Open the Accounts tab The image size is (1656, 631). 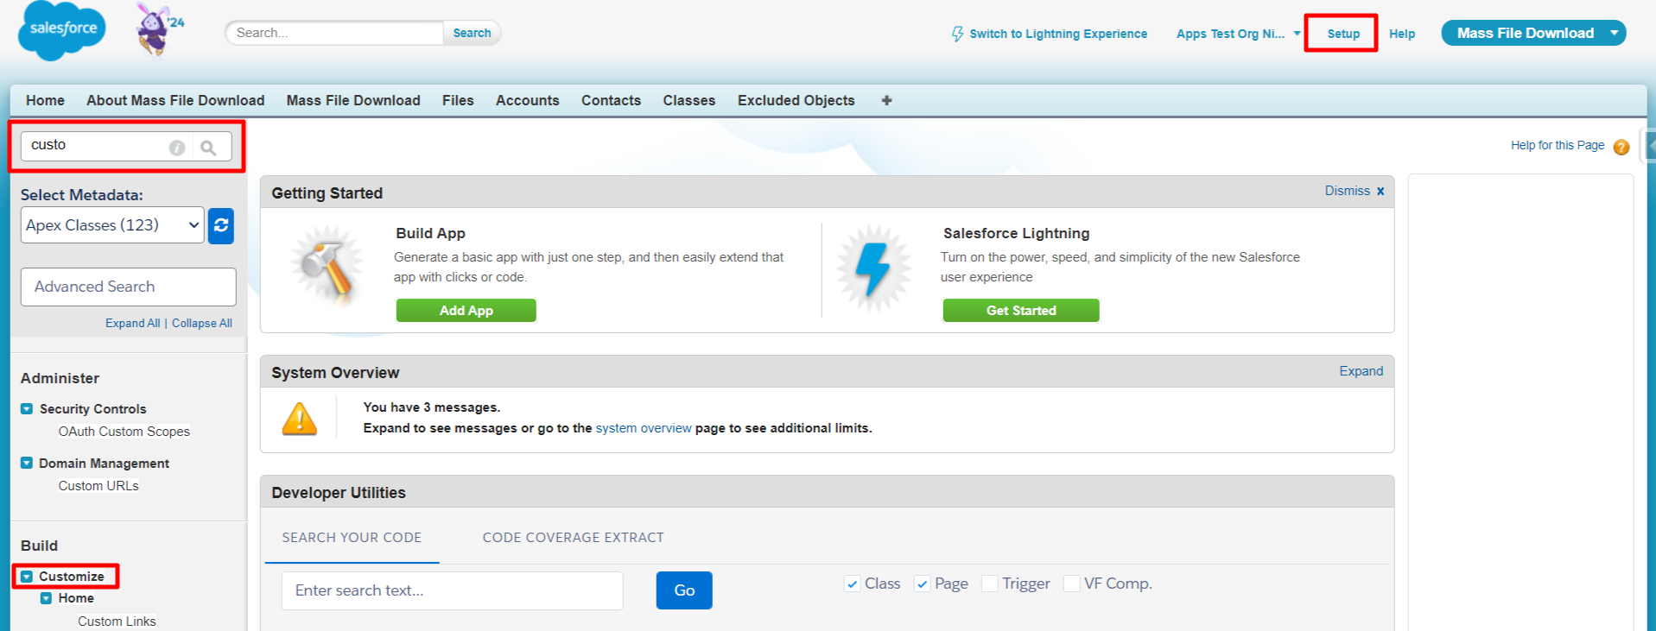(x=528, y=100)
